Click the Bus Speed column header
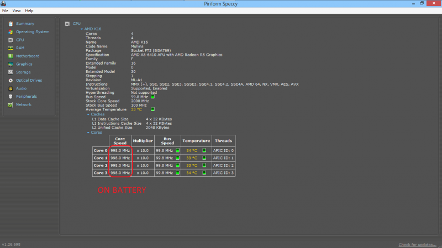This screenshot has width=442, height=248. (167, 141)
